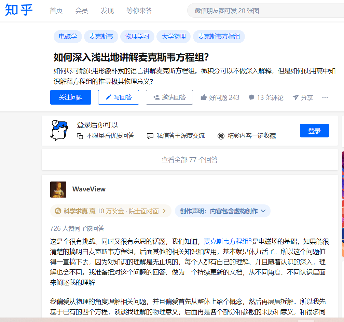Upvote with 好问题 243 thumbs-up

[220, 97]
